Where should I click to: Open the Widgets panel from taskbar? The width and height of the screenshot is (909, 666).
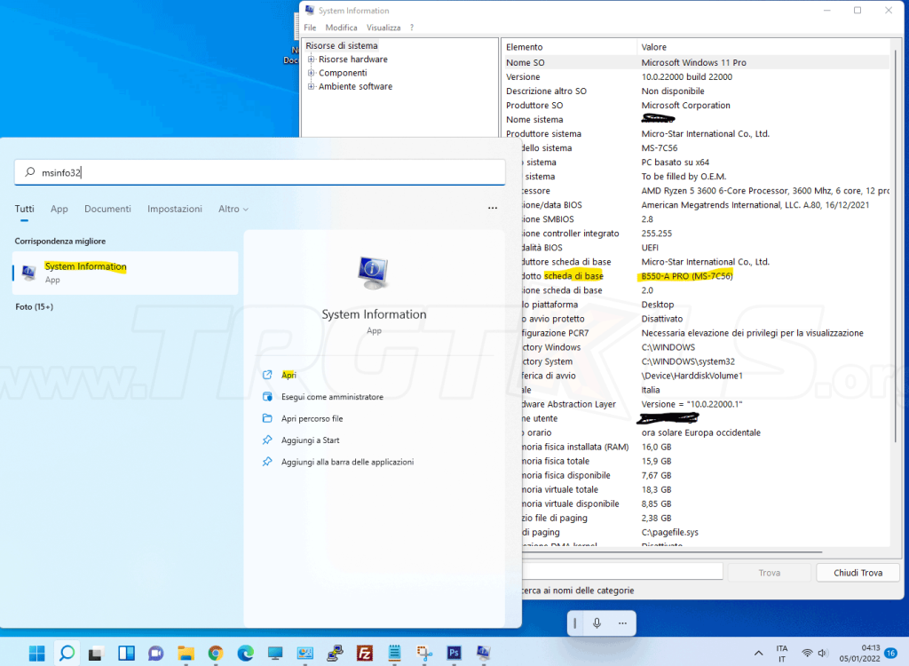(126, 654)
